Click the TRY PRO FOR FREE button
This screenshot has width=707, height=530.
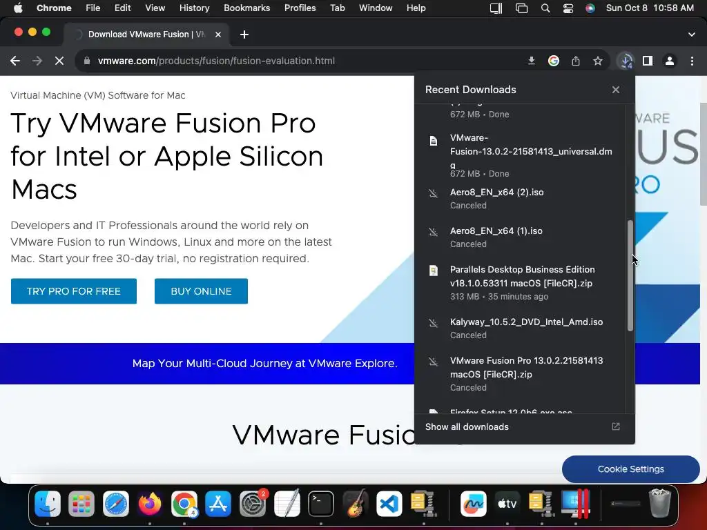73,291
